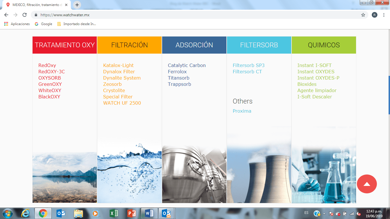Launch Internet Explorer from the taskbar
Screen dimensions: 390x219
pyautogui.click(x=25, y=213)
